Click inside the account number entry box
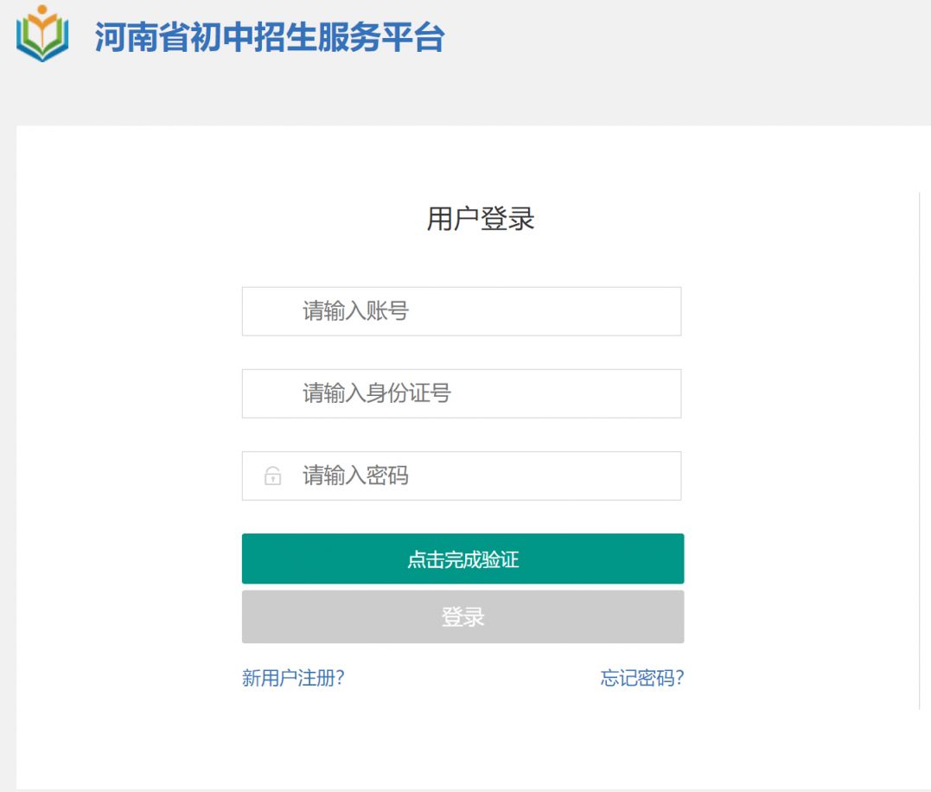This screenshot has height=792, width=931. click(462, 311)
